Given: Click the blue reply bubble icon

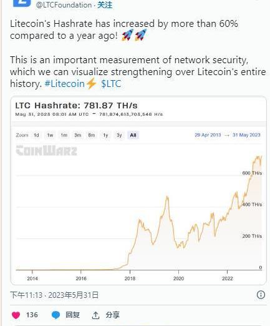Looking at the screenshot, I should point(55,315).
